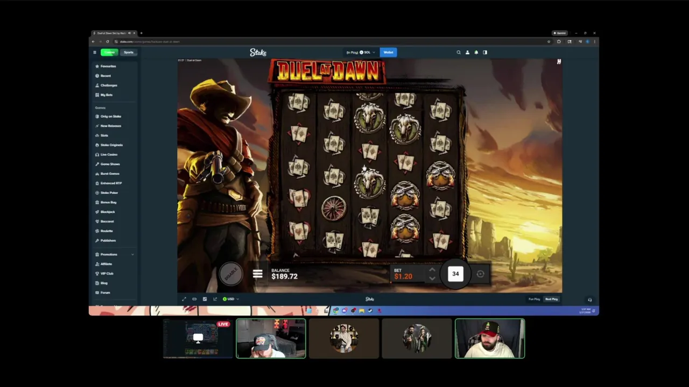Enter fullscreen mode for the game
This screenshot has height=387, width=689.
click(184, 299)
